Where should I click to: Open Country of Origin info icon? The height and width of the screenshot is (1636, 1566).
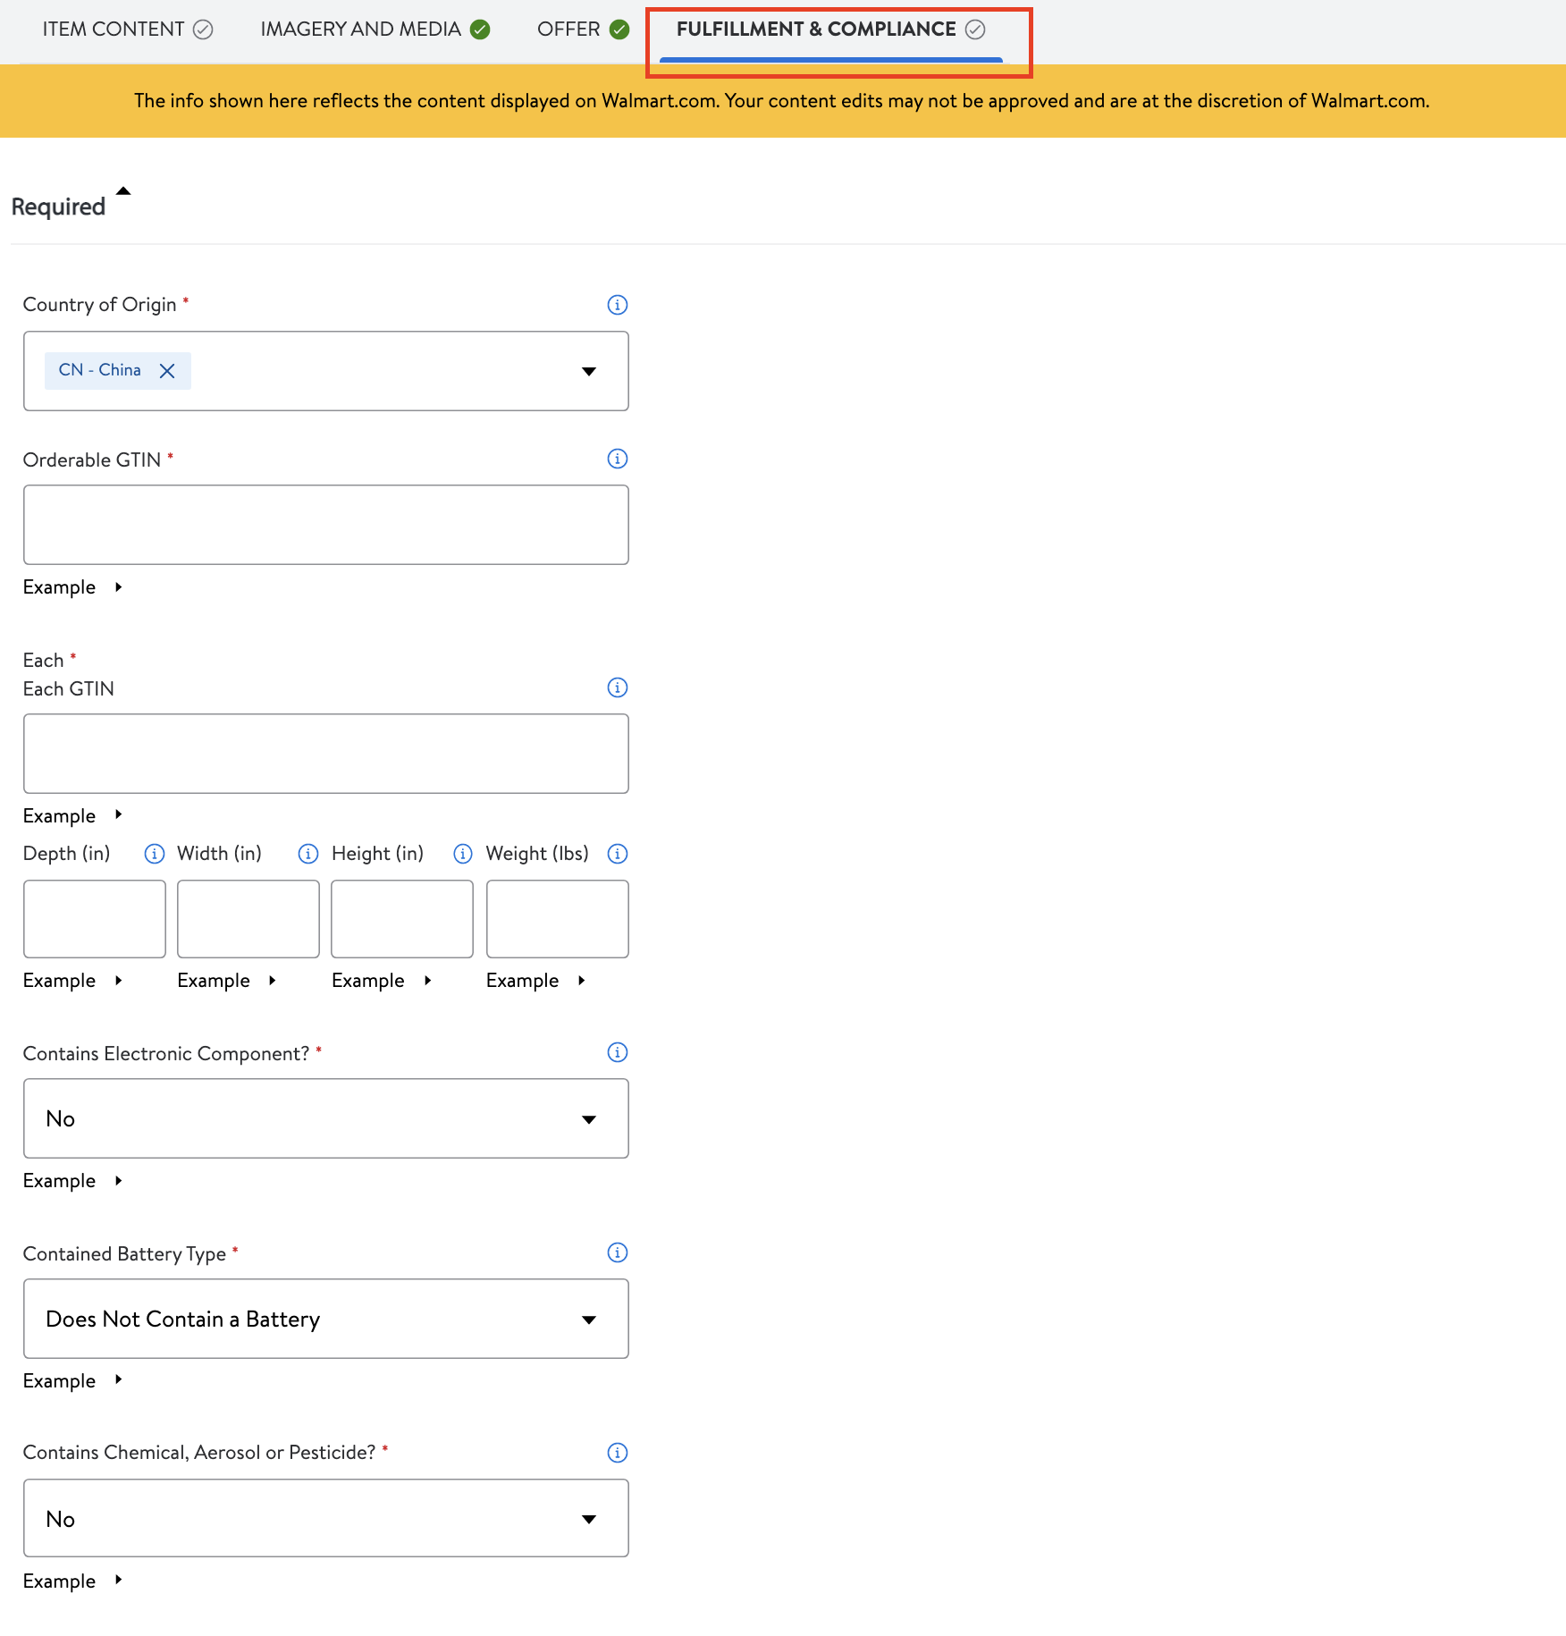[x=617, y=305]
